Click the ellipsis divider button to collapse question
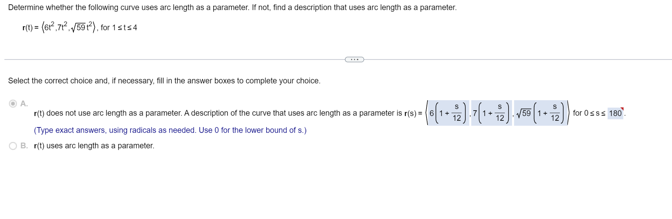 [x=354, y=60]
